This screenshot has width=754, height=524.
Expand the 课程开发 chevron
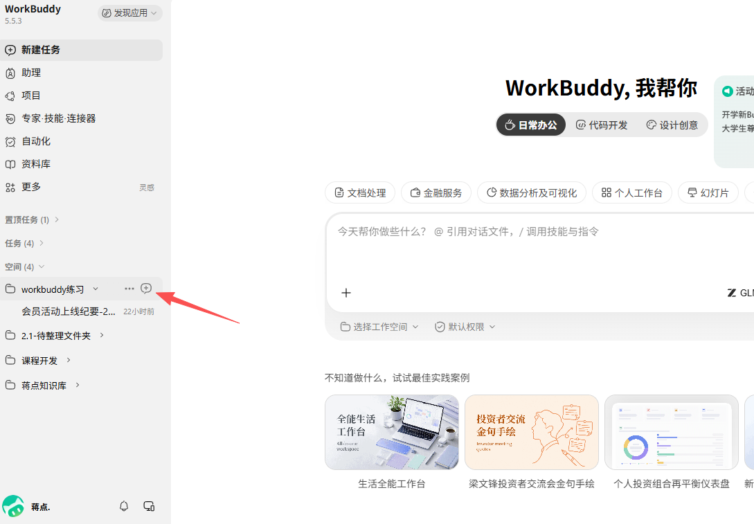pos(69,359)
